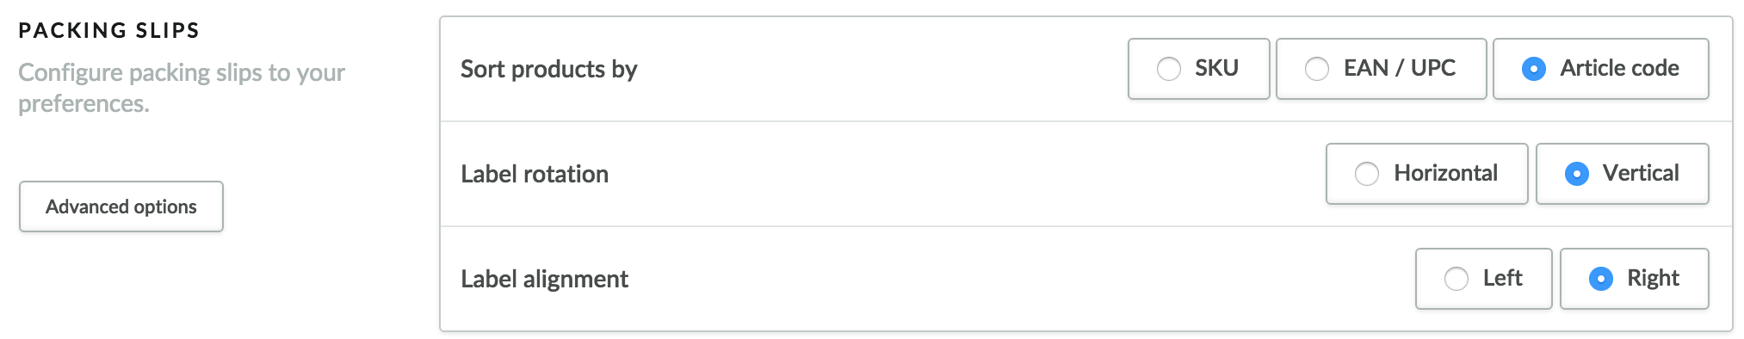The width and height of the screenshot is (1744, 339).
Task: Align labels to the Right
Action: coord(1634,279)
